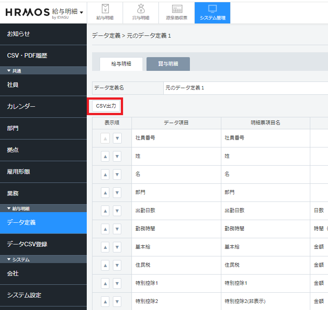Click the データ定義 breadcrumb link
The width and height of the screenshot is (328, 310).
[x=106, y=36]
